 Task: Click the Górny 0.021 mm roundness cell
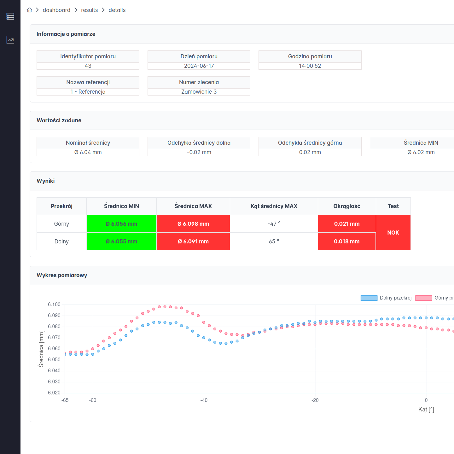coord(346,224)
